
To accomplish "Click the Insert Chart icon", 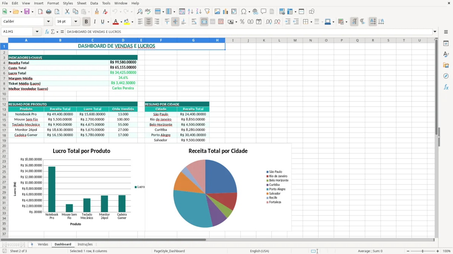I will [x=226, y=12].
